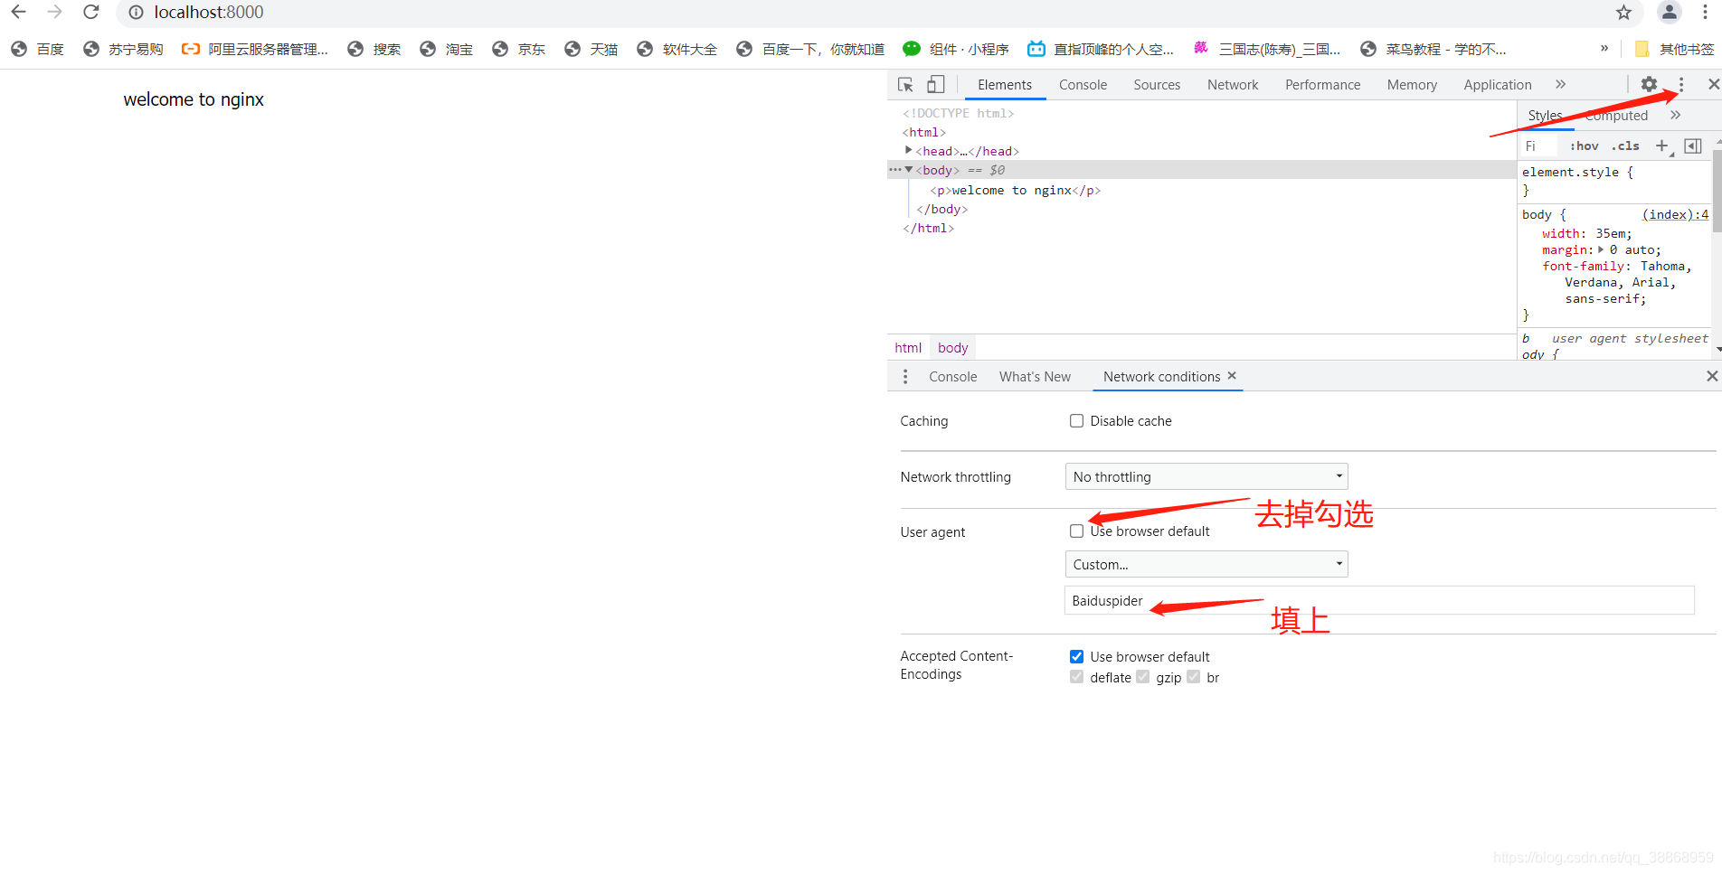1722x874 pixels.
Task: Click the inspect element picker icon
Action: click(905, 85)
